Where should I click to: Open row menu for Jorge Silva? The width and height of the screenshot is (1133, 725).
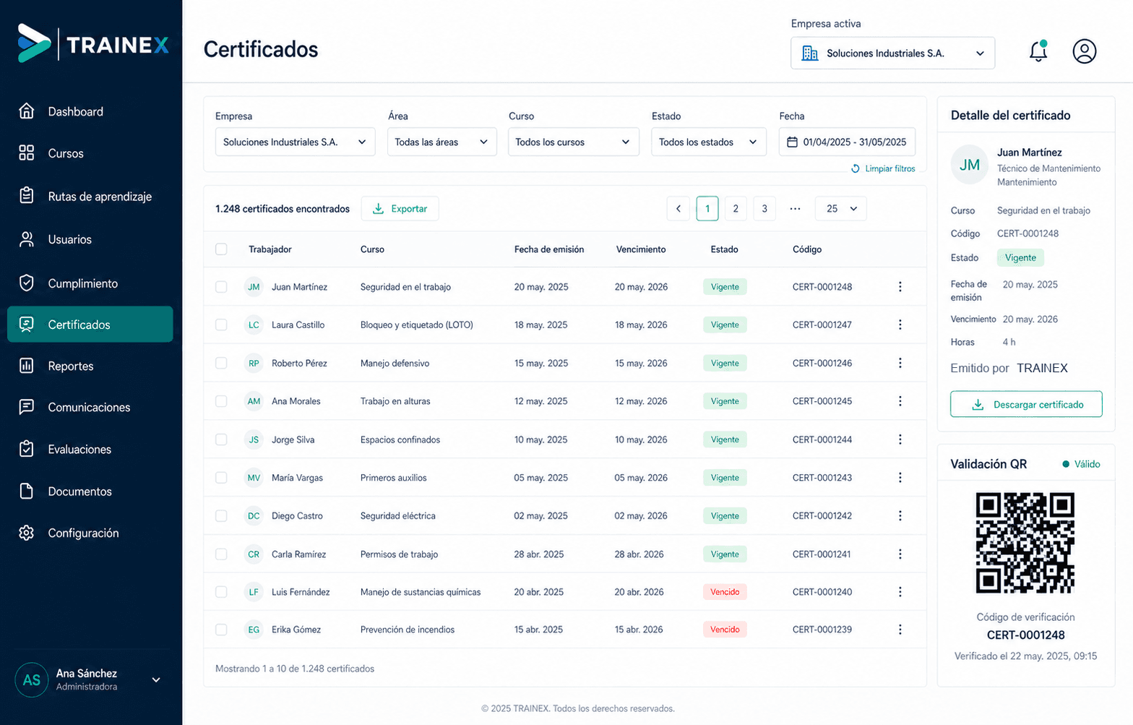(900, 439)
